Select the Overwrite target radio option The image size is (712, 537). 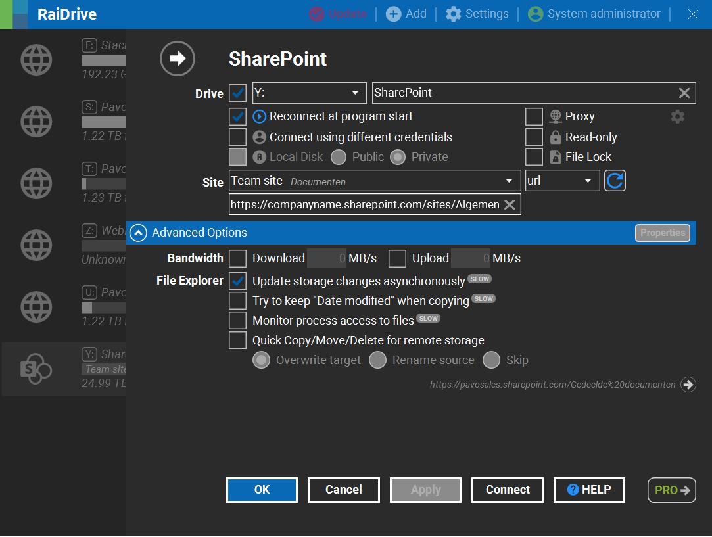(x=262, y=360)
